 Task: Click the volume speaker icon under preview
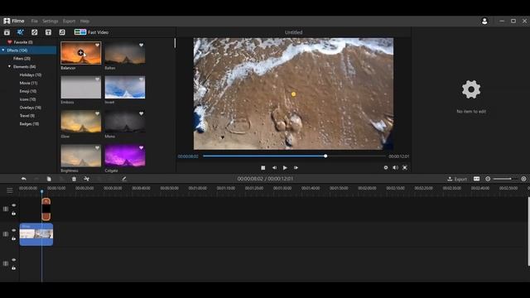[395, 167]
